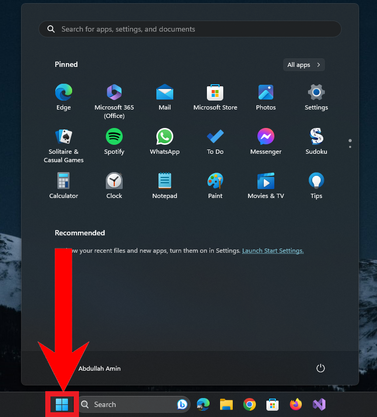Image resolution: width=377 pixels, height=417 pixels.
Task: Open Bing chat icon in taskbar search
Action: pos(182,404)
